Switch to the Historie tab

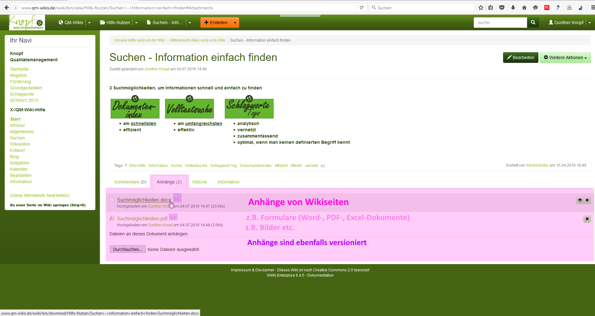click(x=199, y=182)
